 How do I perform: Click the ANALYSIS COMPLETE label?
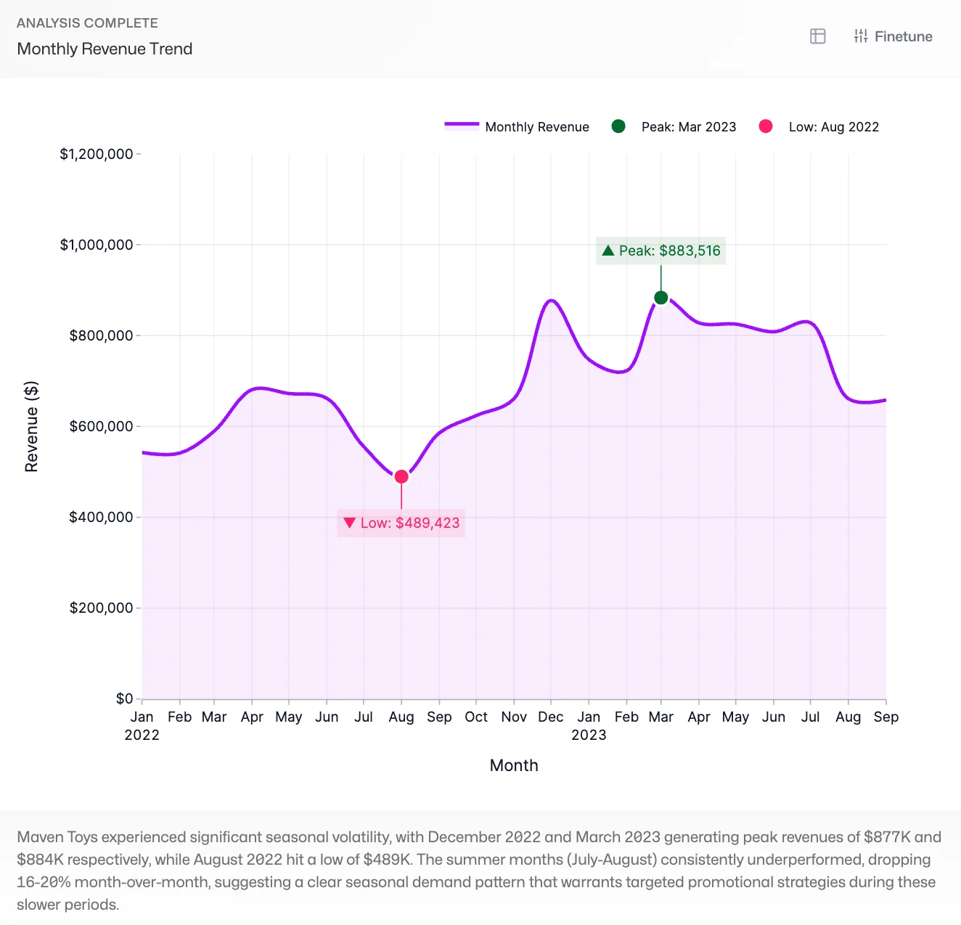pos(87,23)
